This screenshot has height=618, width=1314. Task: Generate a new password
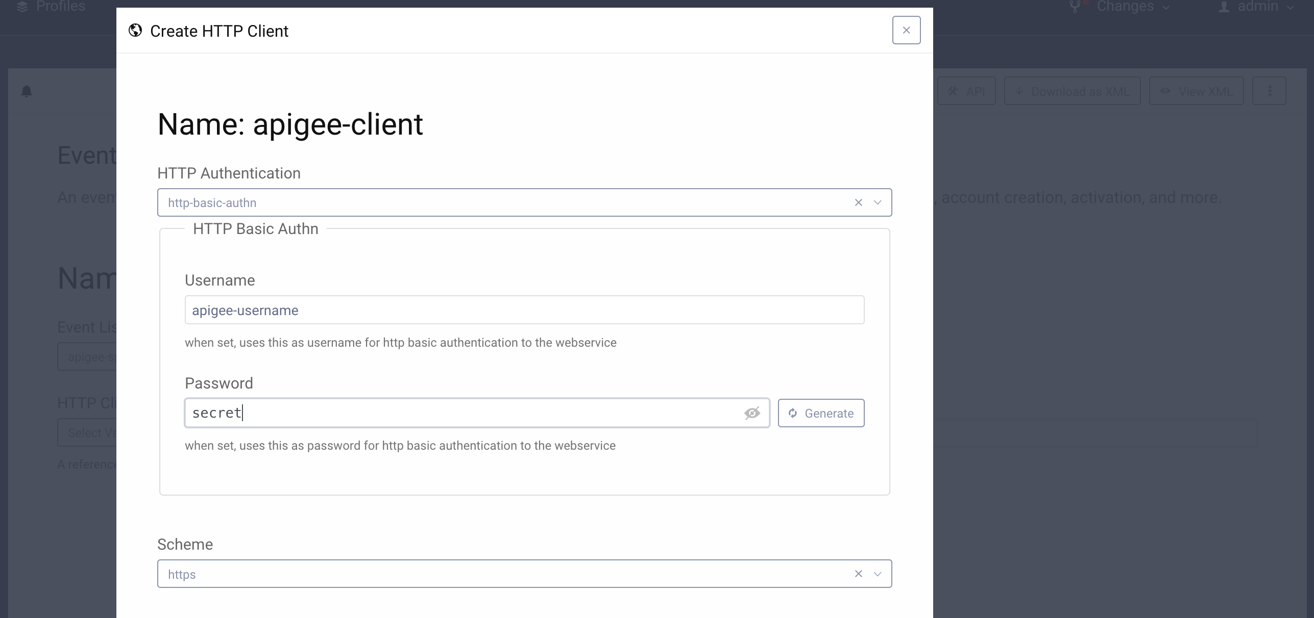(x=820, y=413)
